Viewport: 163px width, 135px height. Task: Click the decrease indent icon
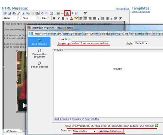point(116,18)
